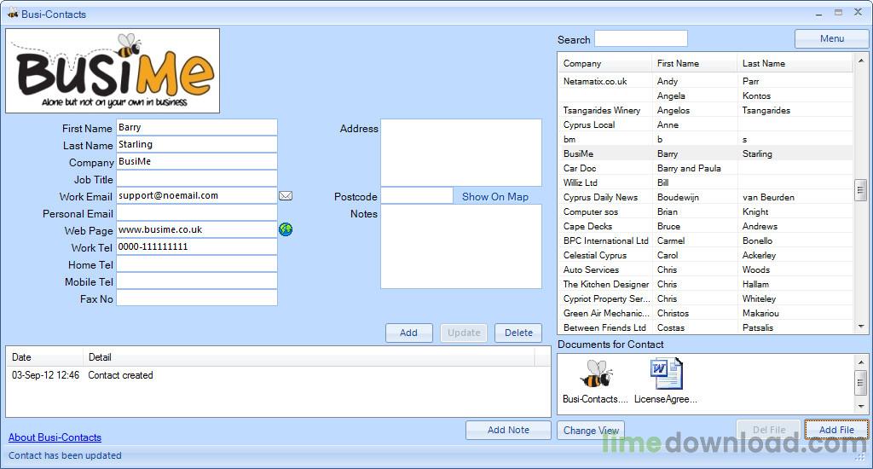Click the empty Mobile Tel field
The width and height of the screenshot is (873, 469).
coord(197,281)
